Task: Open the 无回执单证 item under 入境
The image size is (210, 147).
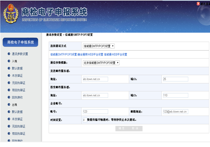Action: click(19, 83)
